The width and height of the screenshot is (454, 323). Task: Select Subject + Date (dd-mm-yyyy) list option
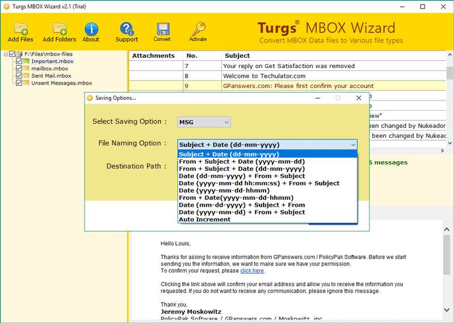pyautogui.click(x=267, y=154)
